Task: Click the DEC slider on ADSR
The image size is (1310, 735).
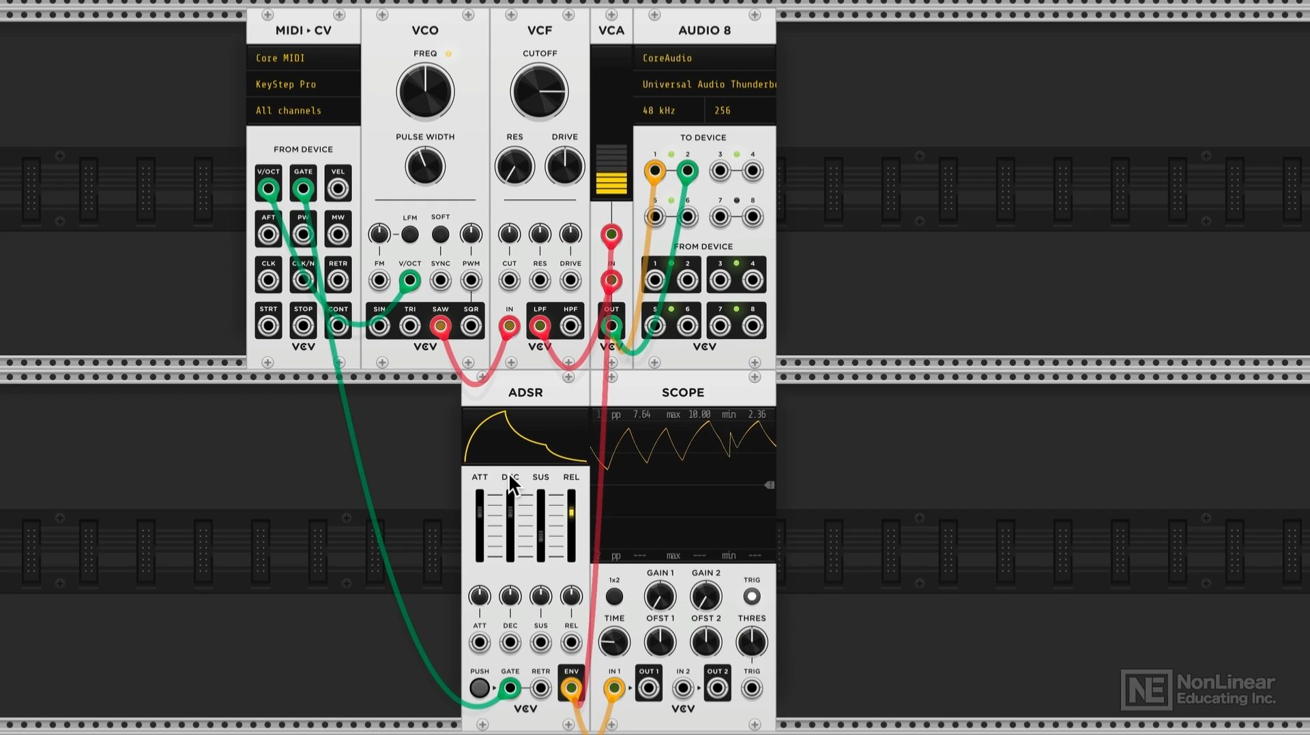Action: 510,525
